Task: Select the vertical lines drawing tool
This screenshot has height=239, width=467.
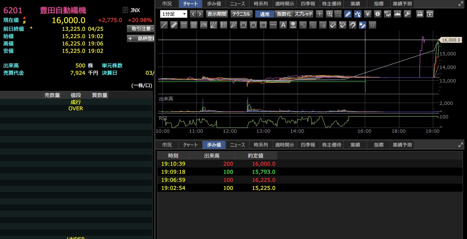Action: 224,25
